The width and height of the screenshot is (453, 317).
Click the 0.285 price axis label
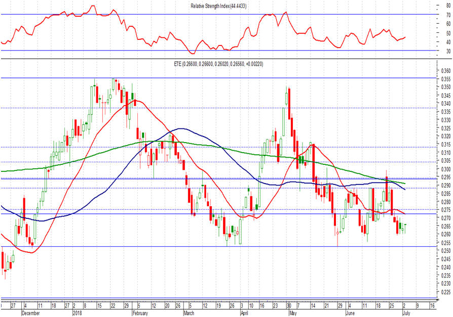pyautogui.click(x=446, y=194)
